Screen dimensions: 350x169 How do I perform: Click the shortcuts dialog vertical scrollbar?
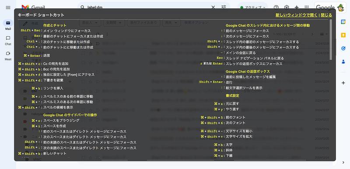(331, 40)
